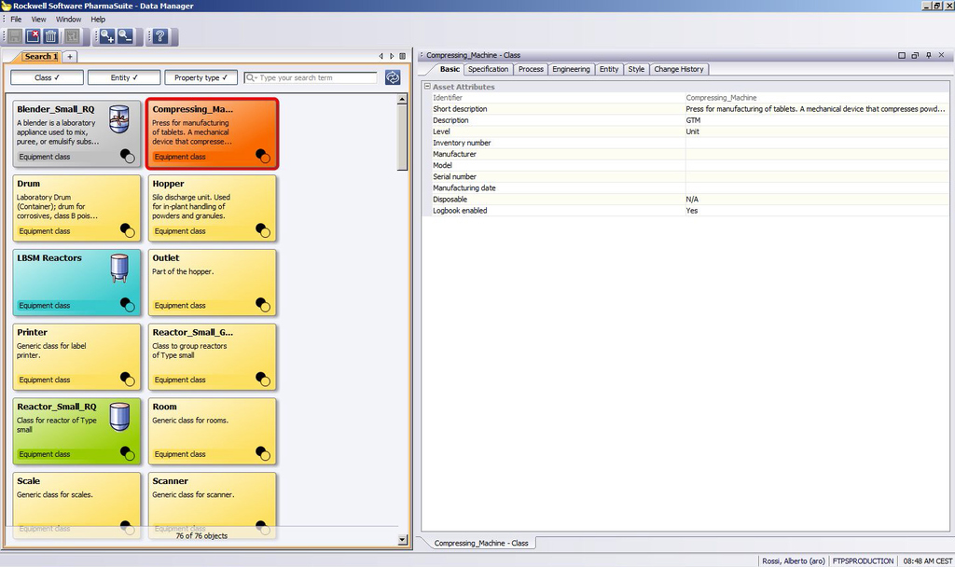
Task: Add a new search tab with plus
Action: (70, 57)
